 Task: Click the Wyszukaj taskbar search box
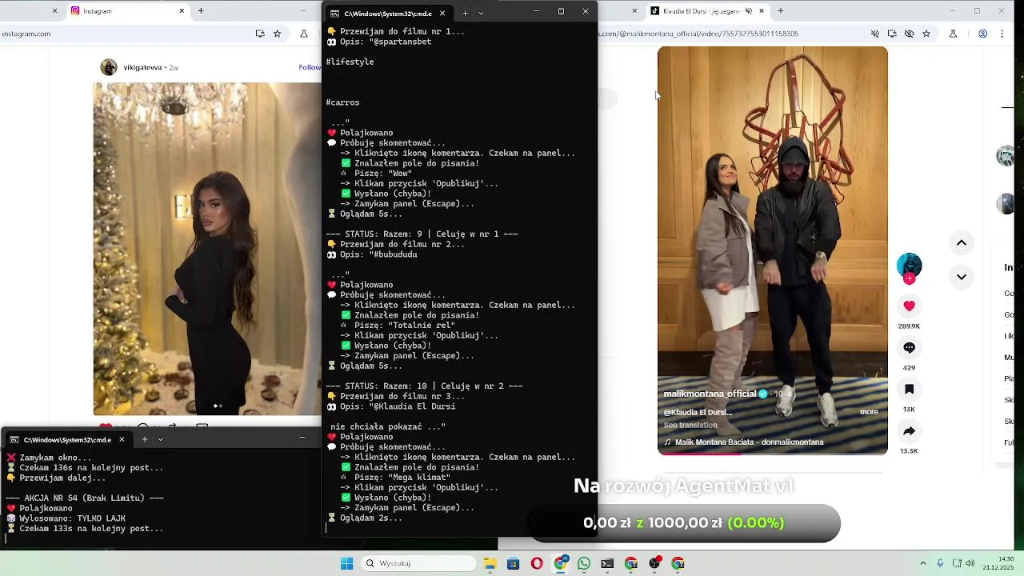click(x=418, y=563)
